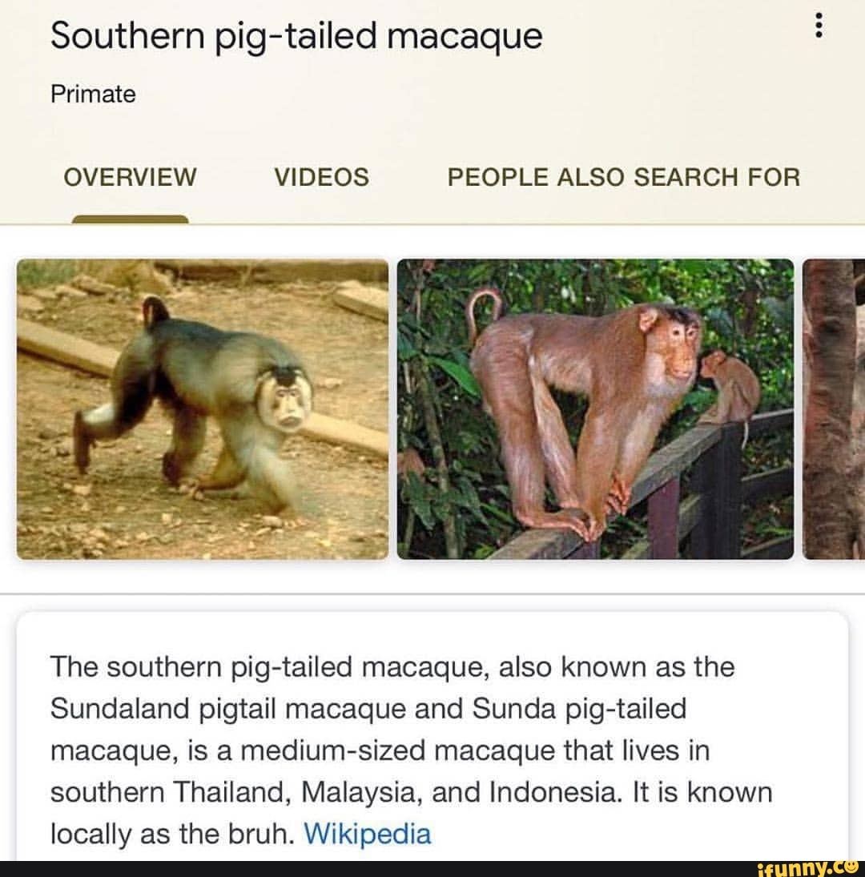865x877 pixels.
Task: Open the People Also Search For tab
Action: click(x=623, y=177)
